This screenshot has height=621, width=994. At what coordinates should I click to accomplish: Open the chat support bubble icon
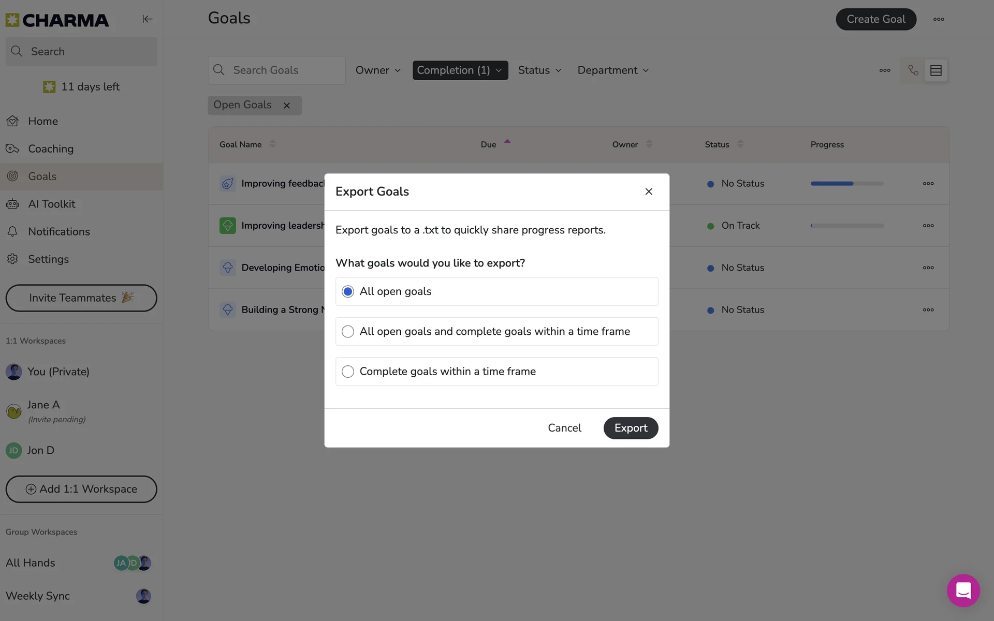963,590
